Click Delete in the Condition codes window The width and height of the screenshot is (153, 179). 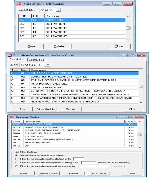[70, 109]
